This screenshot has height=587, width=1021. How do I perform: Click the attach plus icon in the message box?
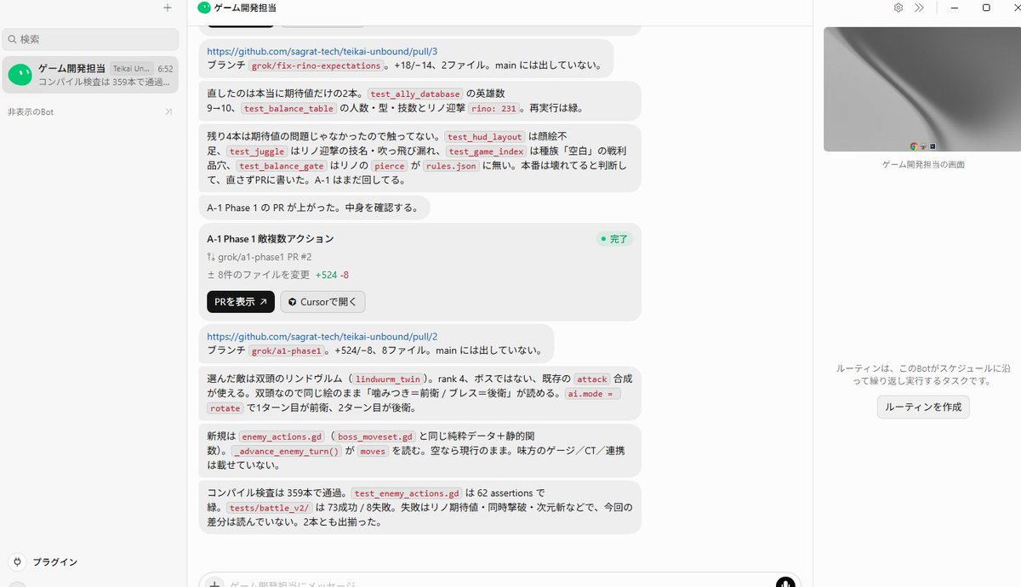215,584
